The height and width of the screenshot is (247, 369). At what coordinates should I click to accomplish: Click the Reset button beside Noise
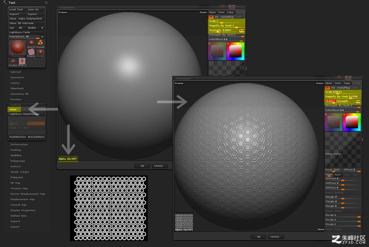[337, 175]
